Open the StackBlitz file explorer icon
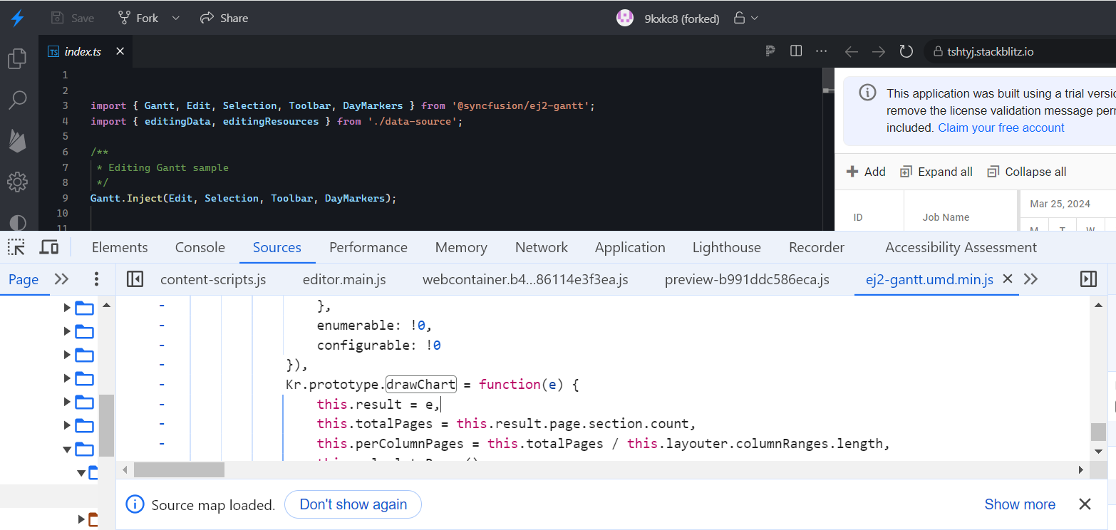 pos(17,58)
